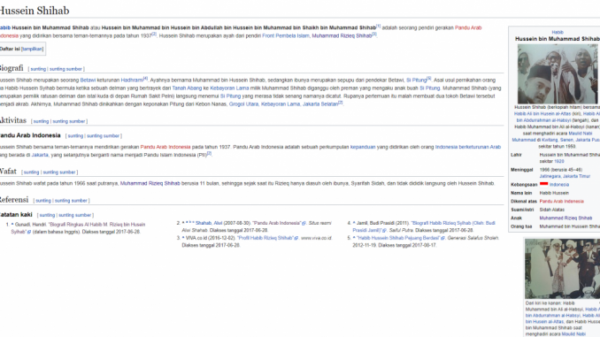
Task: Click the Indonesian flag icon in infobox
Action: 543,184
